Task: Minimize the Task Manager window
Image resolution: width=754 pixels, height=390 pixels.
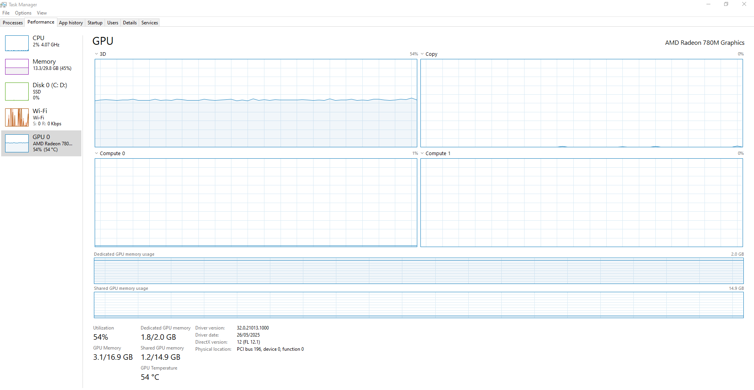Action: click(708, 4)
